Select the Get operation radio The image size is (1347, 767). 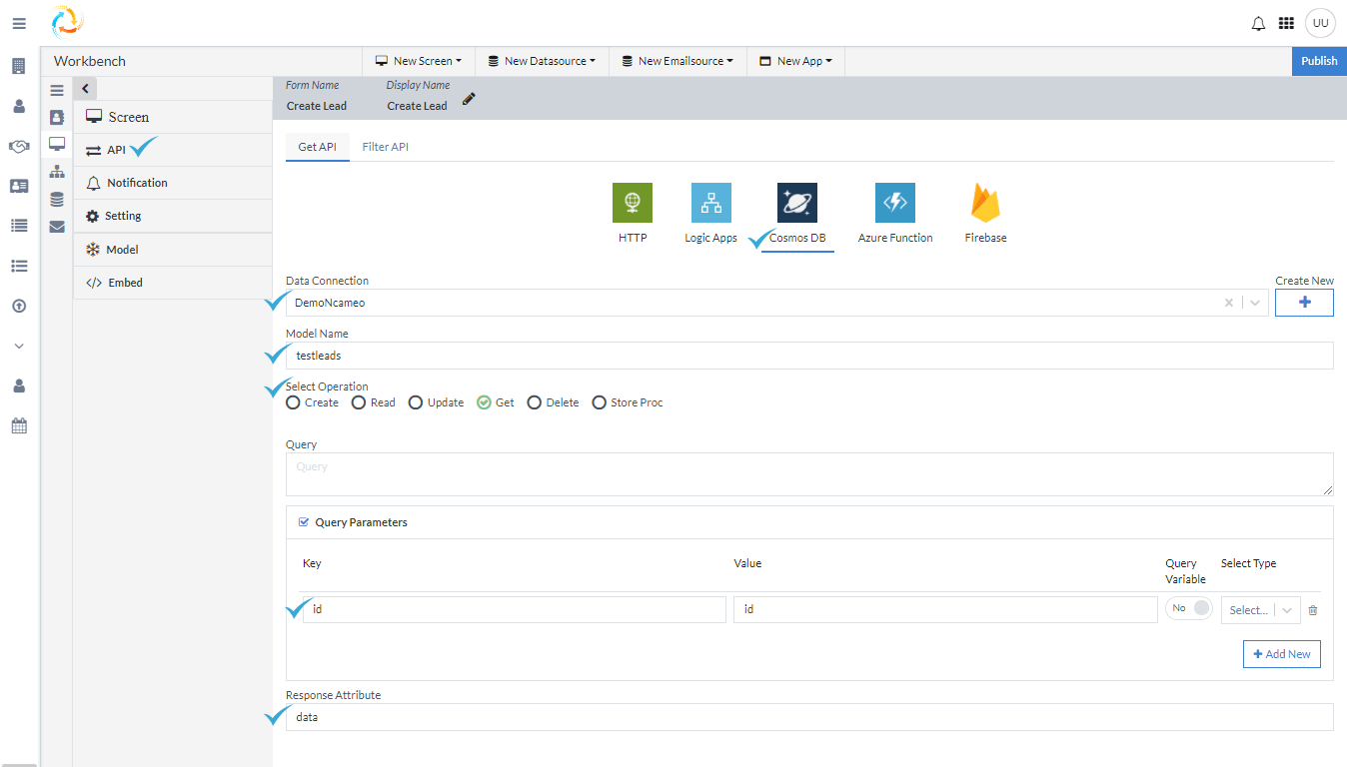pos(484,402)
